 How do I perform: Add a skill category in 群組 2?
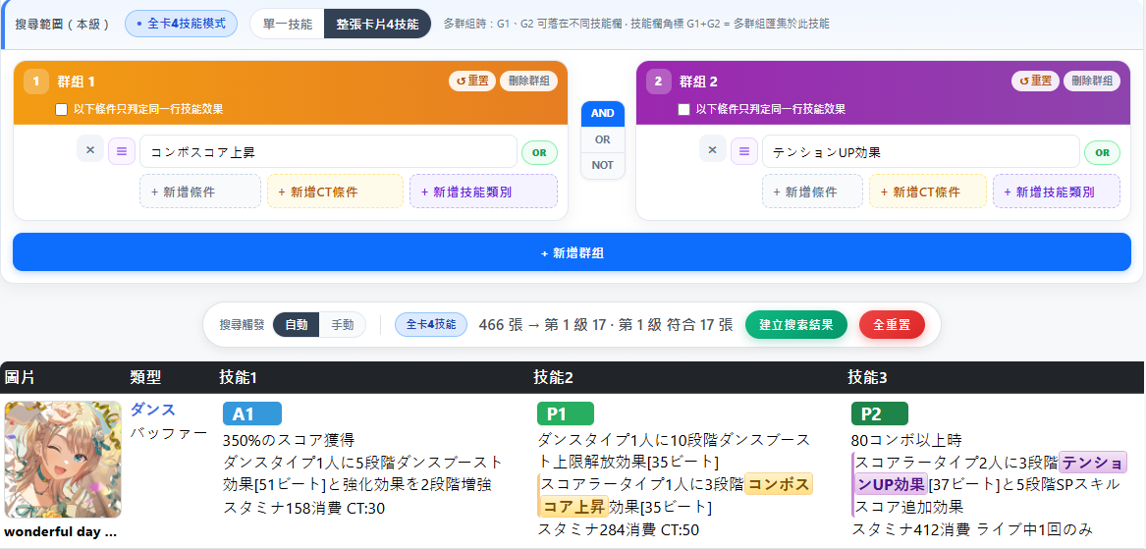click(1056, 192)
